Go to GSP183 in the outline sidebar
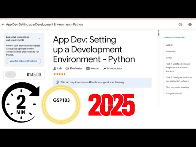Screen dimensions: 196x147 pos(170,45)
